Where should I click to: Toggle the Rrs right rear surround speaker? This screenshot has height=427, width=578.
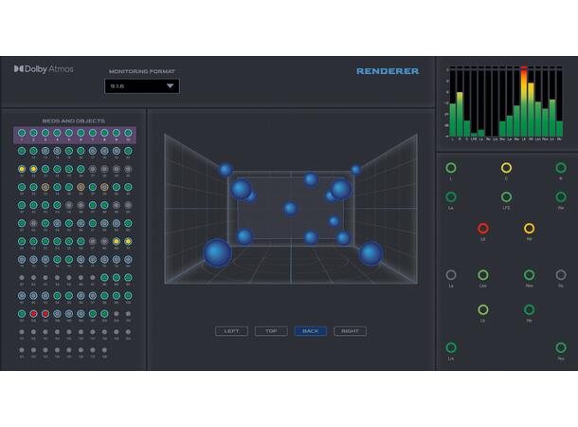(561, 347)
